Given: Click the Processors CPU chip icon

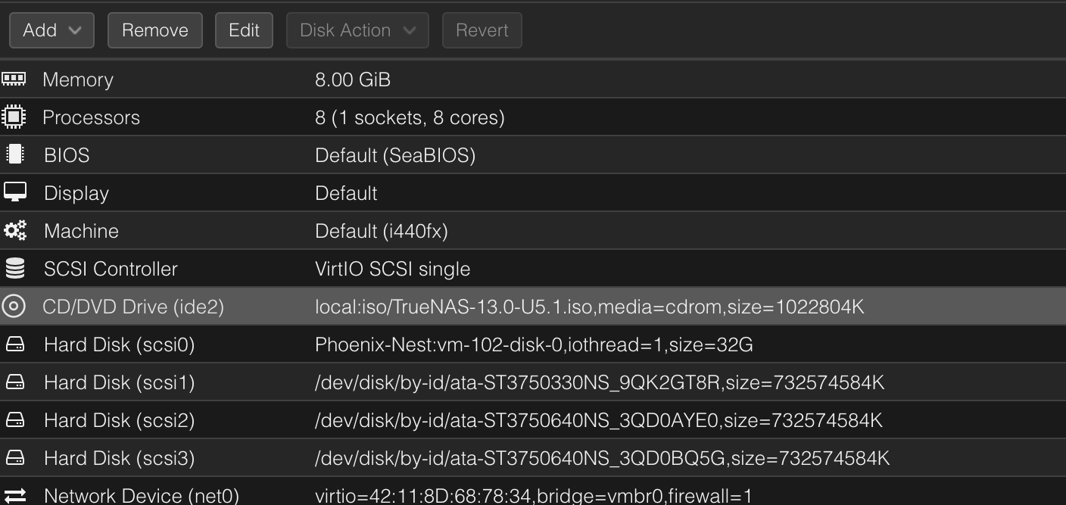Looking at the screenshot, I should 14,117.
